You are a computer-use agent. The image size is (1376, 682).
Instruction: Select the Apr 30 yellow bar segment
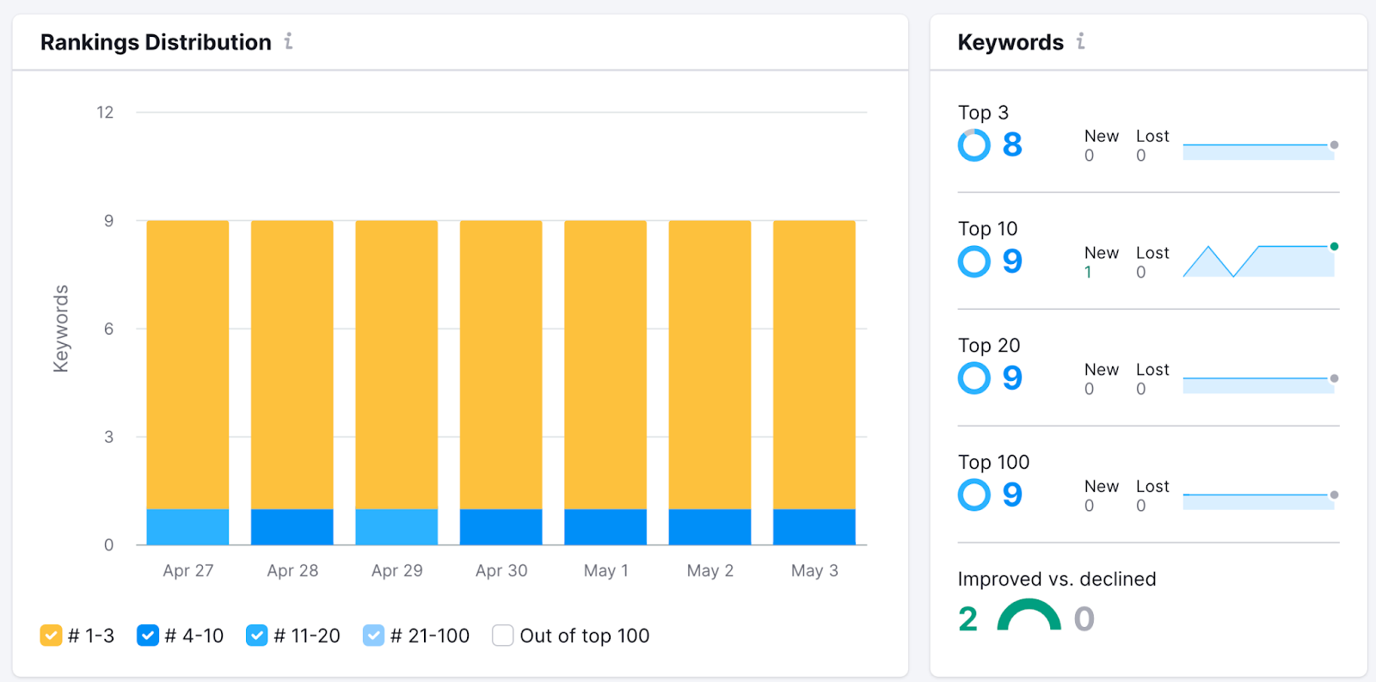501,365
